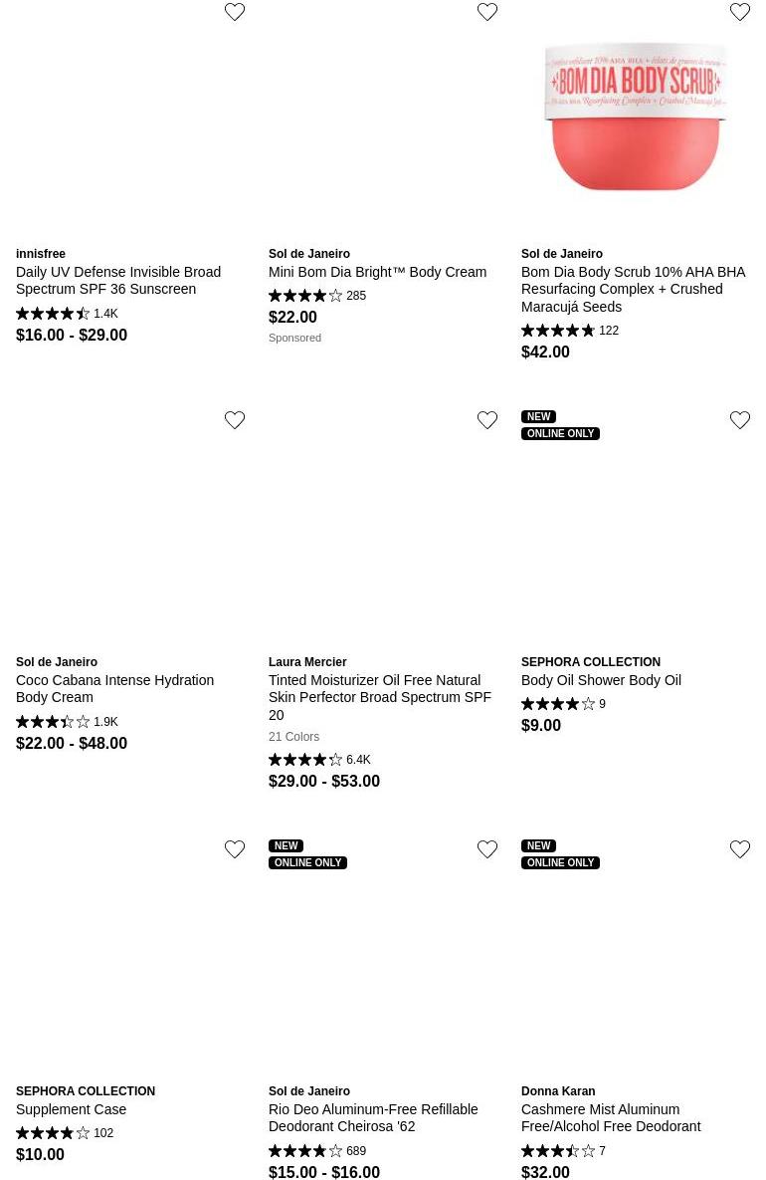Heart the Rio Deo Refillable Deodorant
766x1180 pixels.
click(487, 849)
